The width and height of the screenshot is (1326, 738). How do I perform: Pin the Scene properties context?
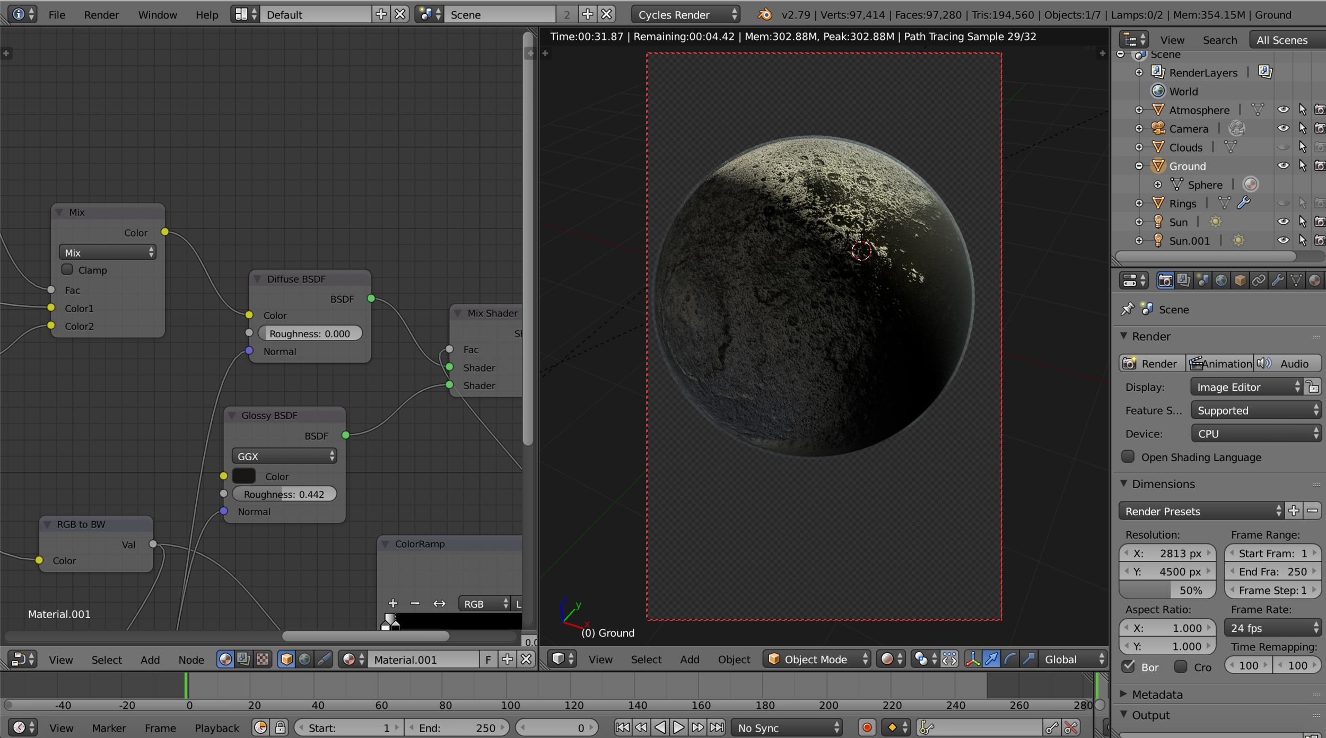[x=1127, y=309]
